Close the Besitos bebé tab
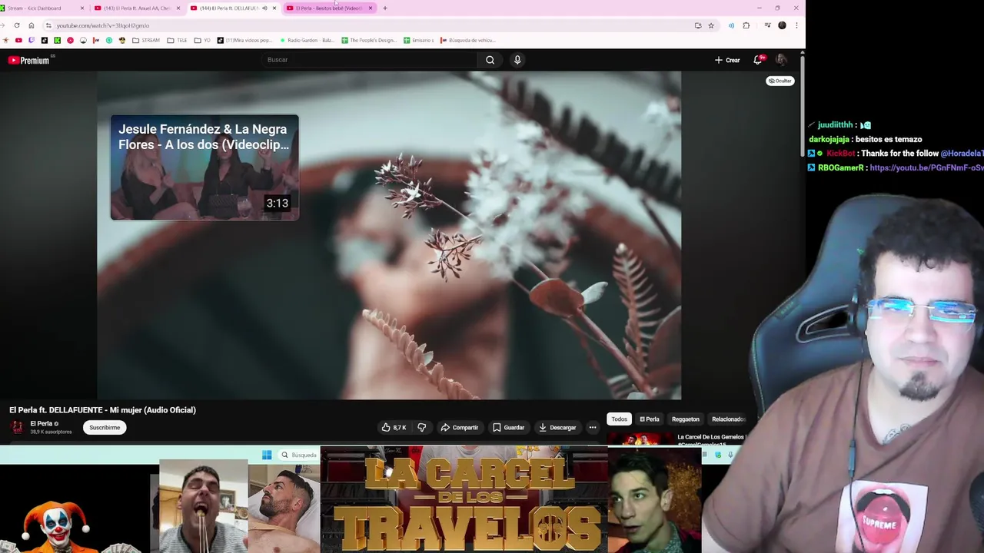This screenshot has width=984, height=553. click(371, 8)
